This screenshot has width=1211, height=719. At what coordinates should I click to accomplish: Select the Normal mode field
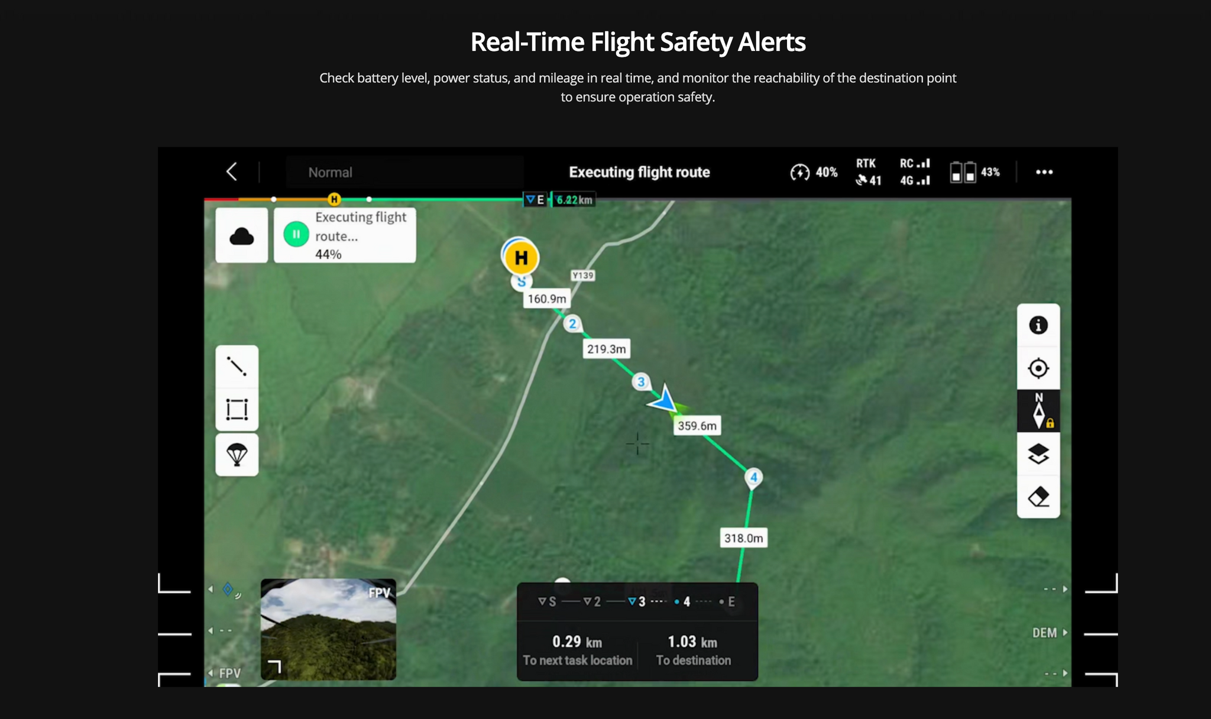pos(405,172)
